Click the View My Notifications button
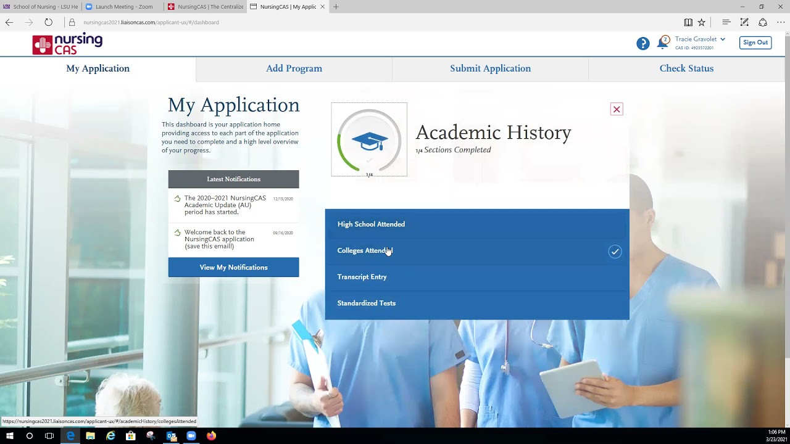This screenshot has height=444, width=790. (x=233, y=267)
